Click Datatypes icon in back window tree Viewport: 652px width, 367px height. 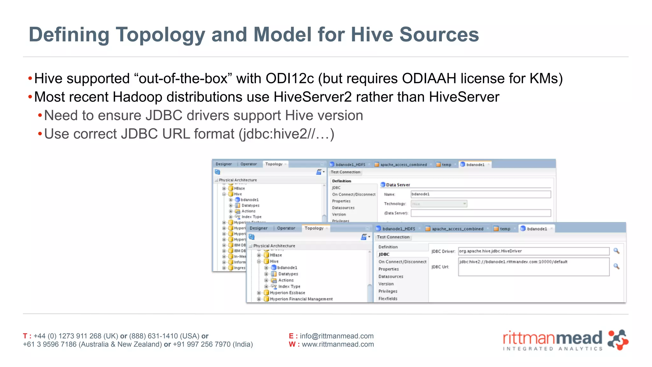click(x=237, y=205)
